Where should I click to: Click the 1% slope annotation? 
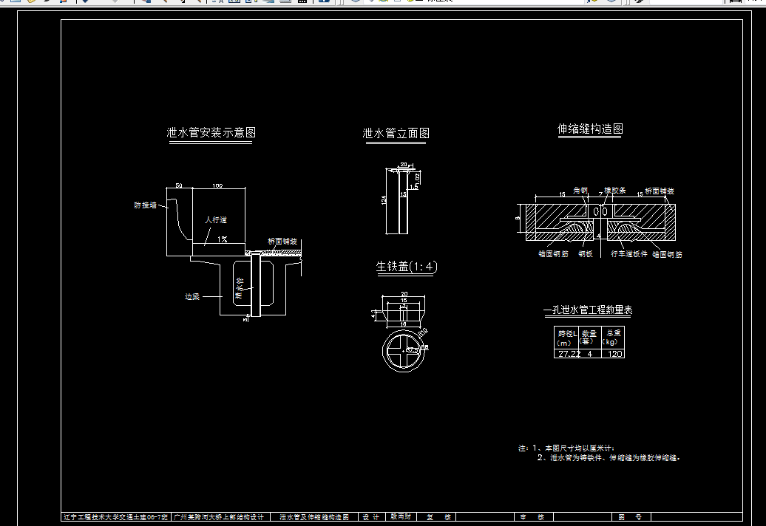223,239
